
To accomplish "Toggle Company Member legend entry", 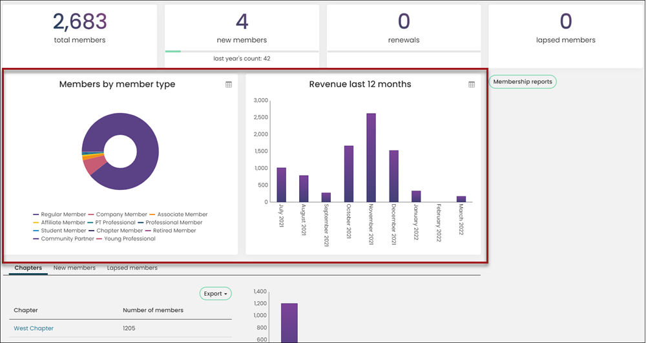I will (x=118, y=214).
